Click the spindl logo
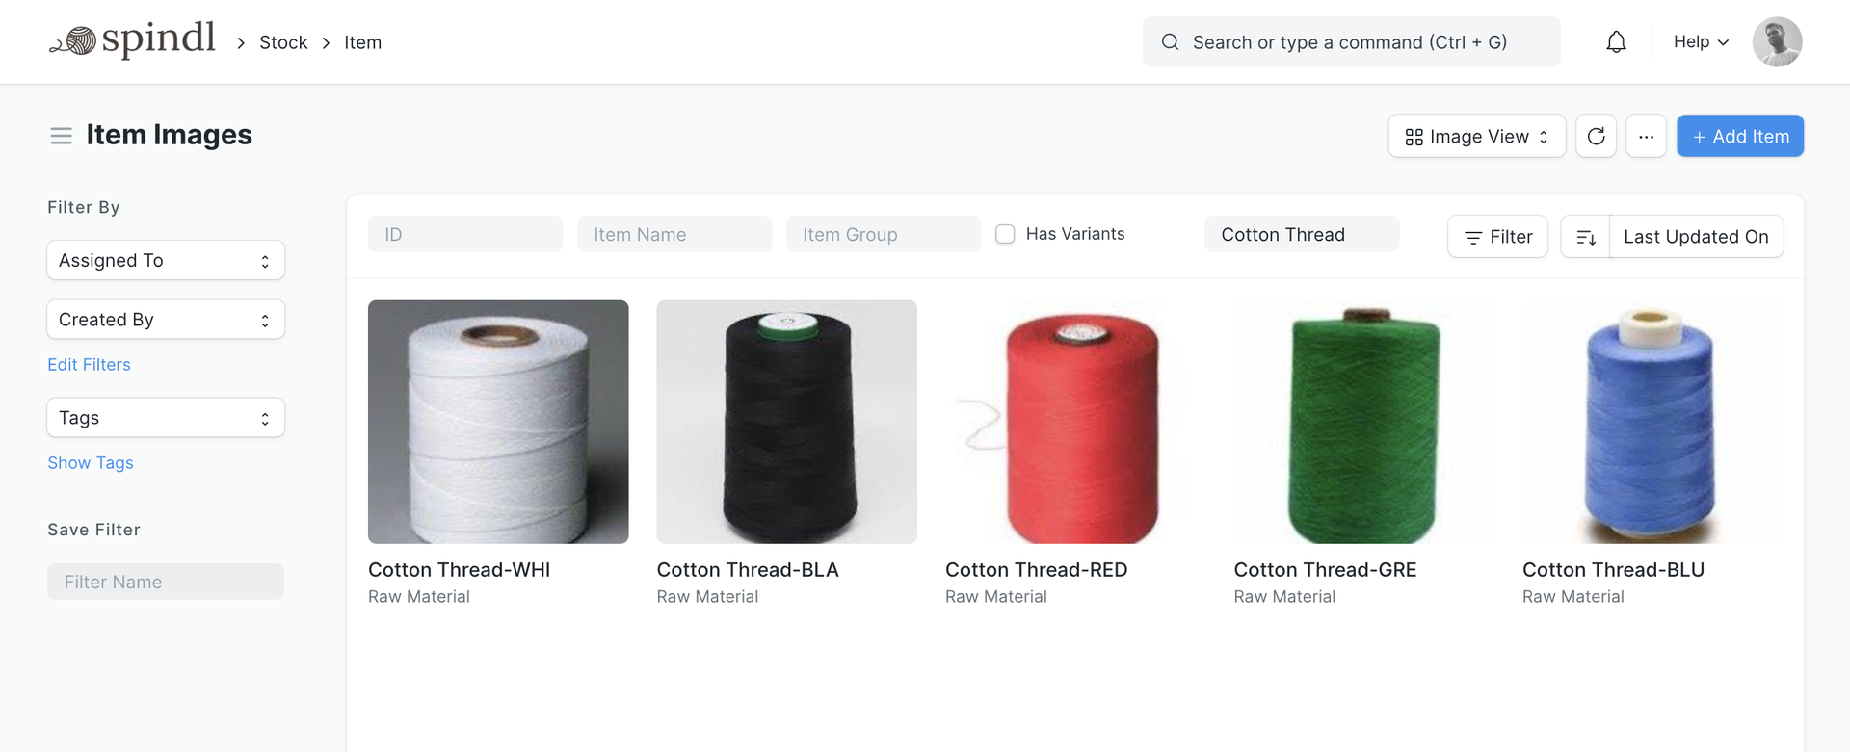Image resolution: width=1850 pixels, height=752 pixels. 132,39
